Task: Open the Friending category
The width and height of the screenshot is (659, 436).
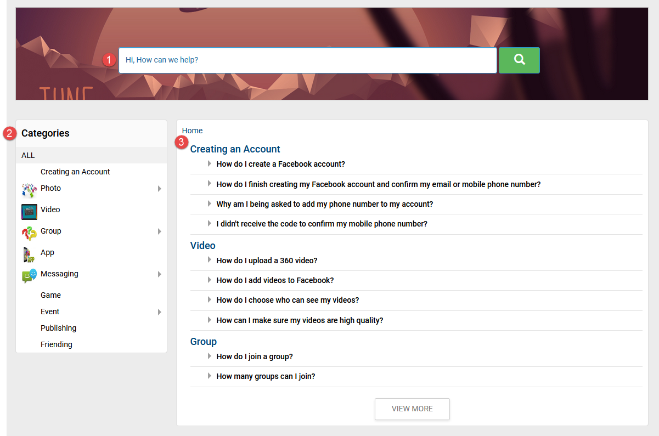Action: [57, 344]
